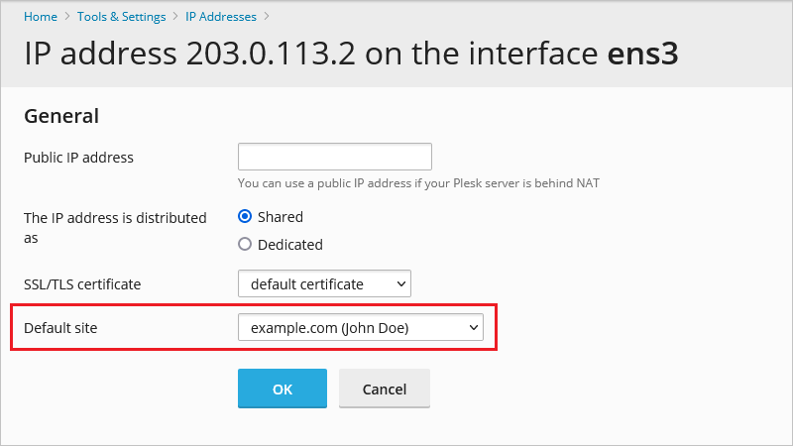Click the Default site label

[59, 327]
